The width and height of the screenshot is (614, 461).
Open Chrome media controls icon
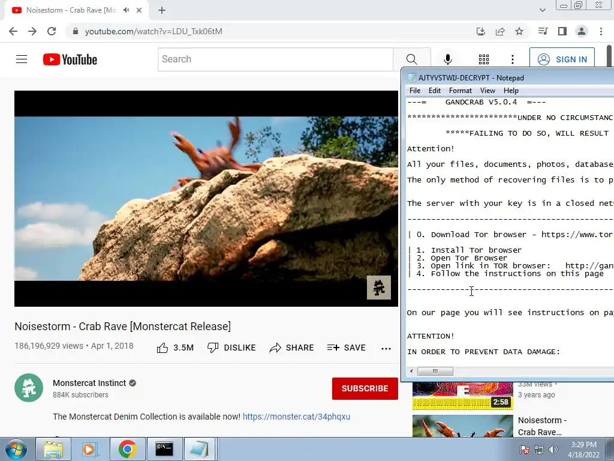[x=543, y=31]
